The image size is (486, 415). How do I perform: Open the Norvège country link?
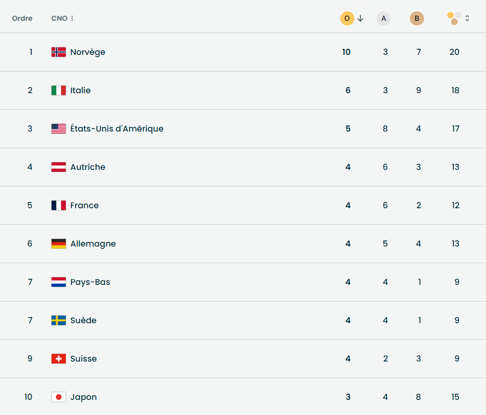pyautogui.click(x=88, y=52)
